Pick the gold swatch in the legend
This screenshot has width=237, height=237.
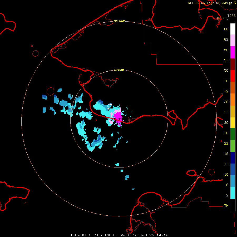(x=233, y=111)
